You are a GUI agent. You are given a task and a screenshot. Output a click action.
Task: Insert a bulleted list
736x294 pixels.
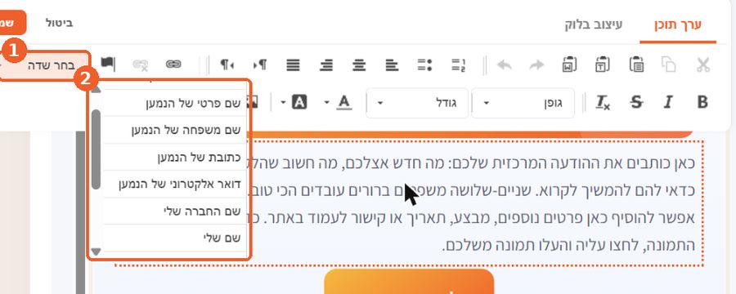coord(424,65)
